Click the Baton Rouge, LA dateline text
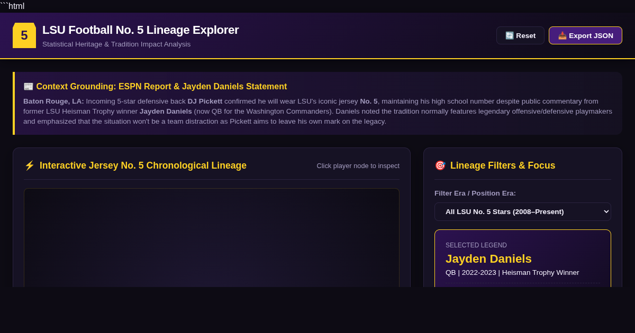 click(x=53, y=101)
